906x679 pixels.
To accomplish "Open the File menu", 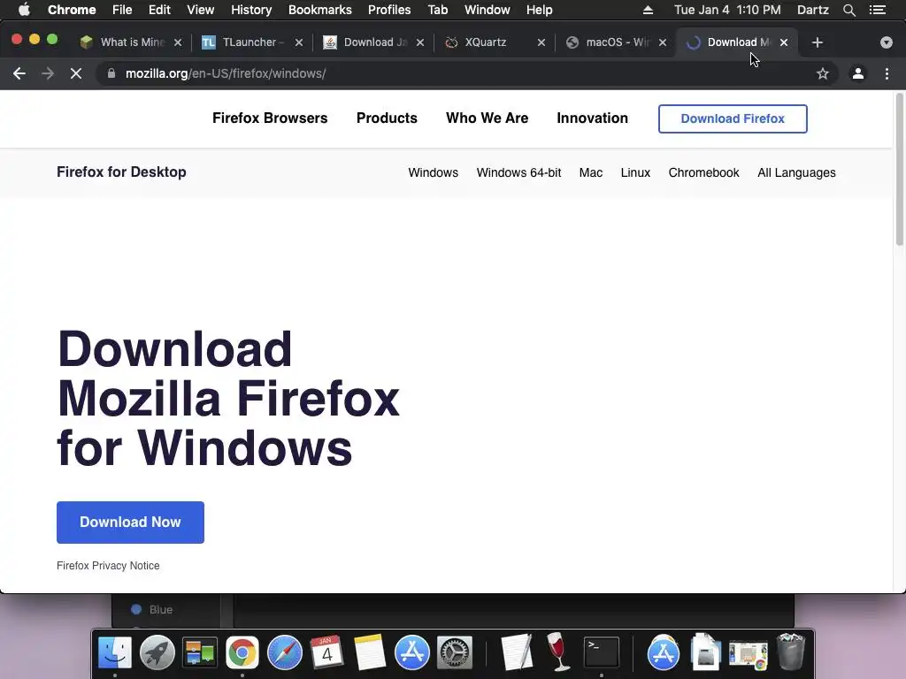I will coord(122,10).
